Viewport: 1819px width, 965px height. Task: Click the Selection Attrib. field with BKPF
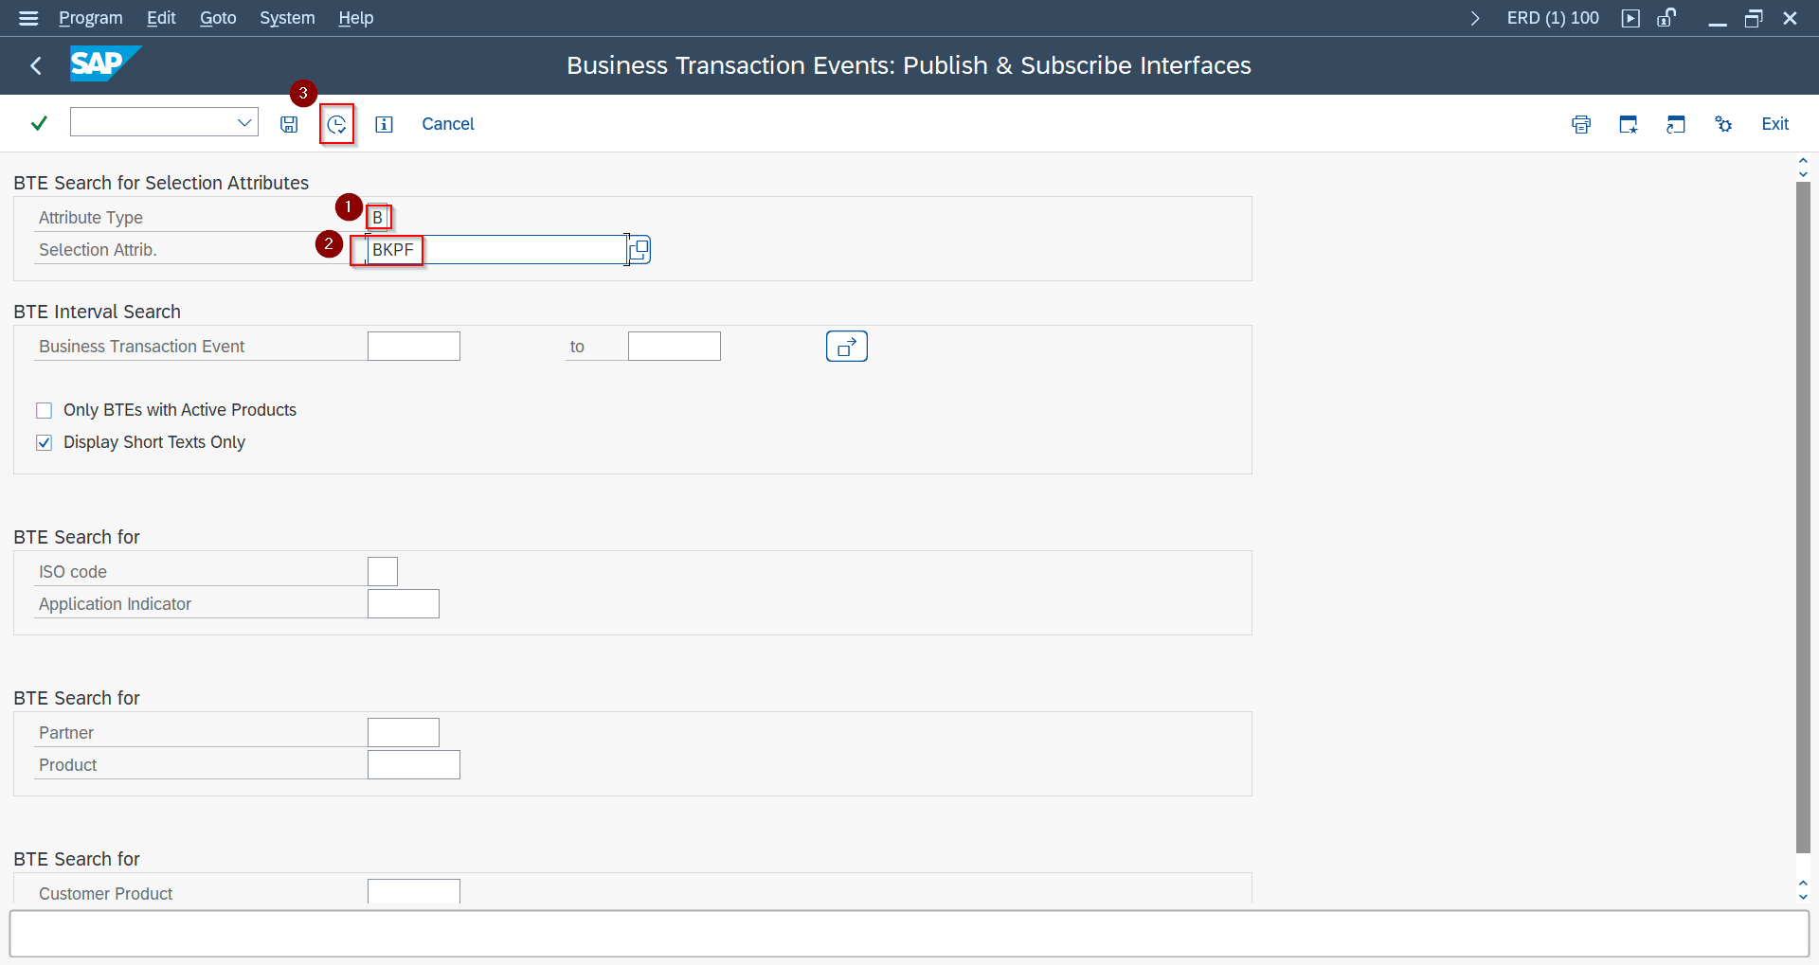pos(496,250)
